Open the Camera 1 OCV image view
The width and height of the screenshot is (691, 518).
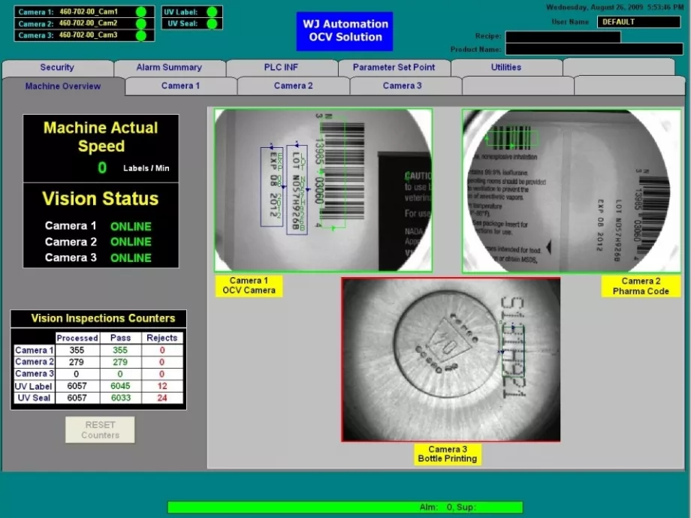(324, 190)
